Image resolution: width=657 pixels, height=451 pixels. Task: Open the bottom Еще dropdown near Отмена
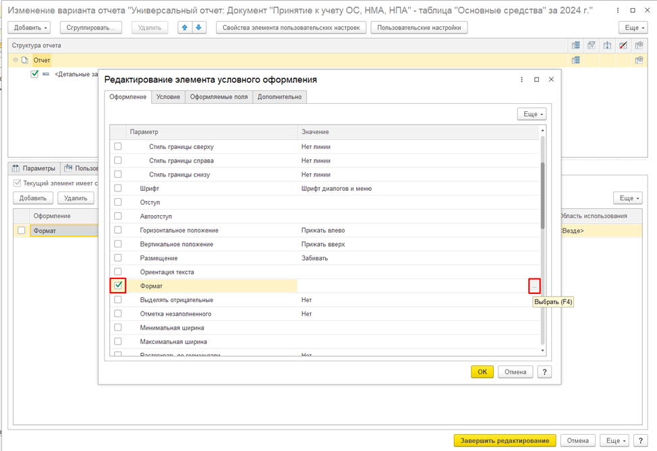coord(615,440)
